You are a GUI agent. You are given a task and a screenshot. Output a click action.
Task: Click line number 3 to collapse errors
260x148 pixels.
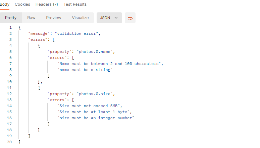[10, 40]
